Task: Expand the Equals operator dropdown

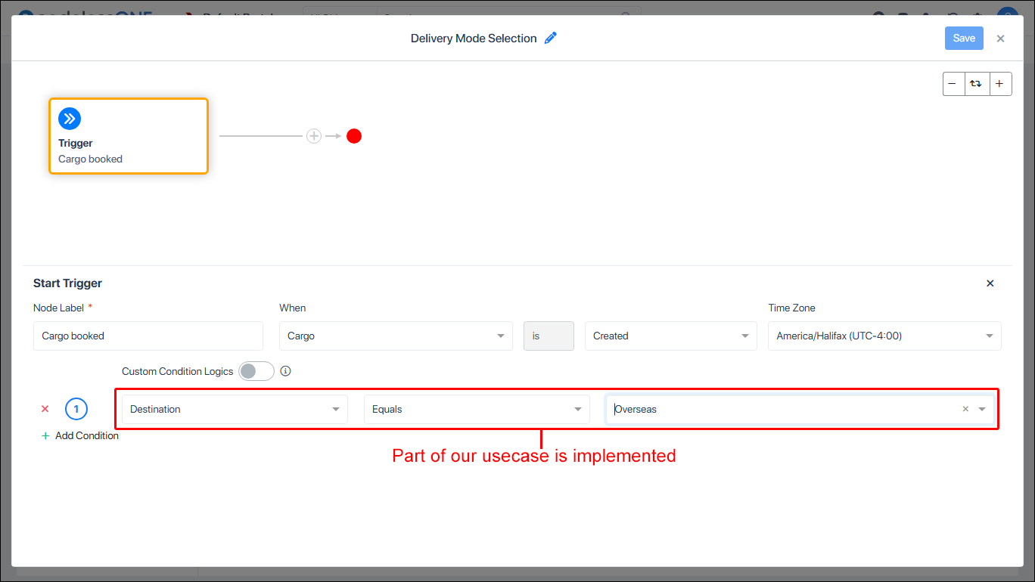Action: click(477, 409)
